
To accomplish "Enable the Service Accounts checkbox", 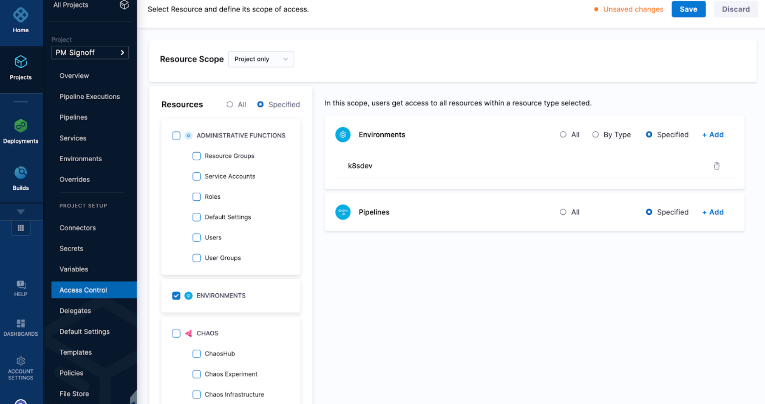I will click(x=196, y=176).
